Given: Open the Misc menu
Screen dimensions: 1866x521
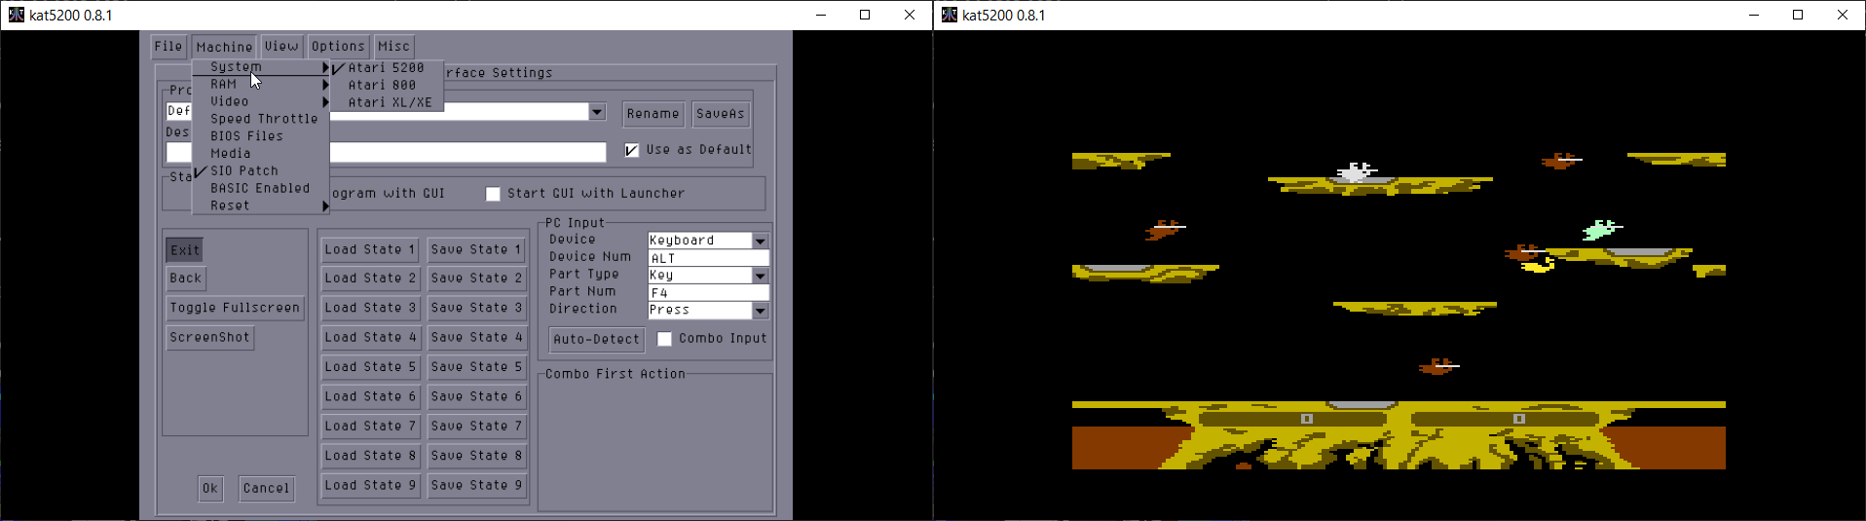Looking at the screenshot, I should (x=393, y=46).
